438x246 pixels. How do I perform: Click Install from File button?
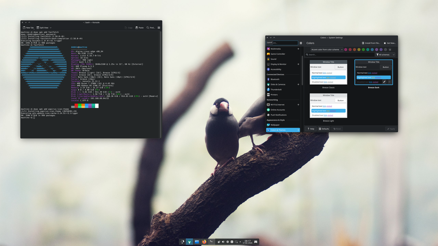[371, 43]
